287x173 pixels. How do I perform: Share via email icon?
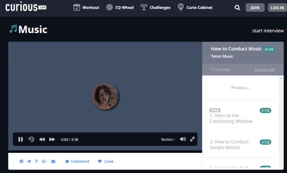click(x=53, y=161)
